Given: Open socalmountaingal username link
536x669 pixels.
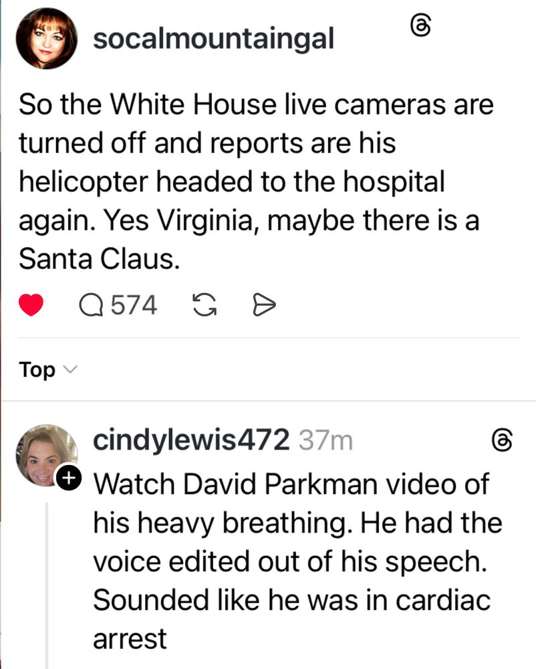Looking at the screenshot, I should click(213, 39).
